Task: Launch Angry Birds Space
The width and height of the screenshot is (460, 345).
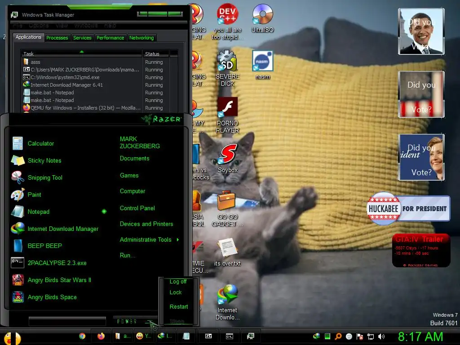Action: (x=52, y=297)
